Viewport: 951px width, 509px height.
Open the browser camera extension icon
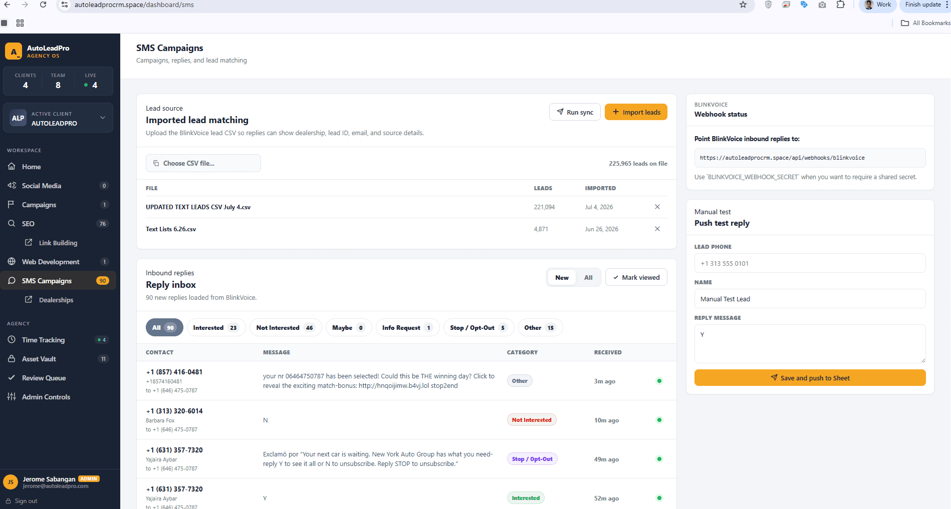822,5
